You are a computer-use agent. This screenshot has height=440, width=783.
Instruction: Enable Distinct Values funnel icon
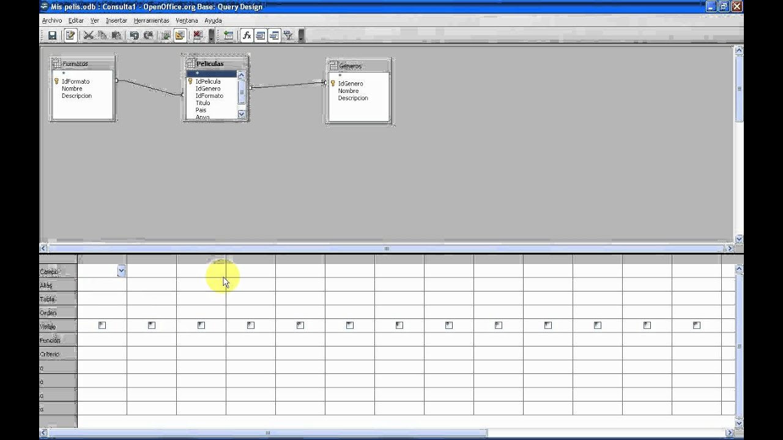(288, 35)
